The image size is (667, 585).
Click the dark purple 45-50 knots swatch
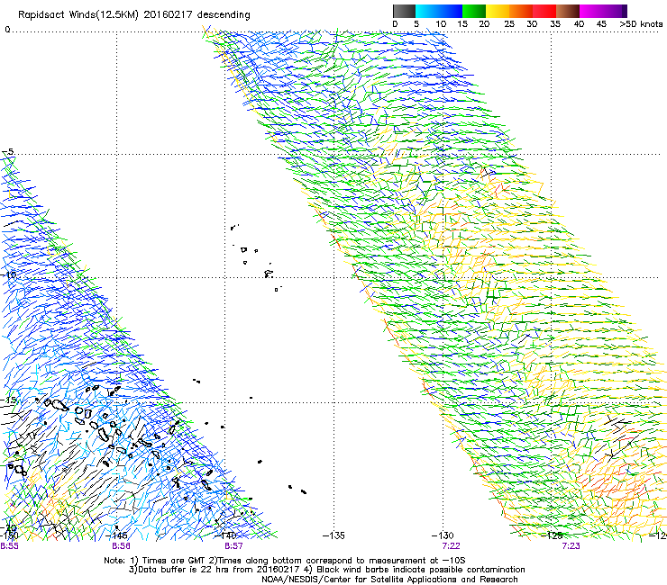tap(615, 11)
